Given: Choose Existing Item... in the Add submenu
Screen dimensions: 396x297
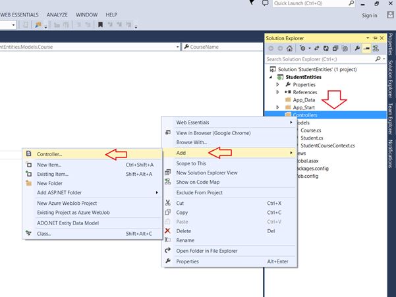Looking at the screenshot, I should (x=92, y=174).
